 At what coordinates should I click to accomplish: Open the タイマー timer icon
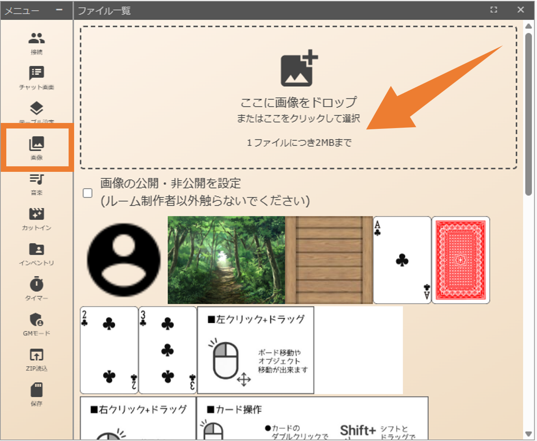[x=36, y=284]
